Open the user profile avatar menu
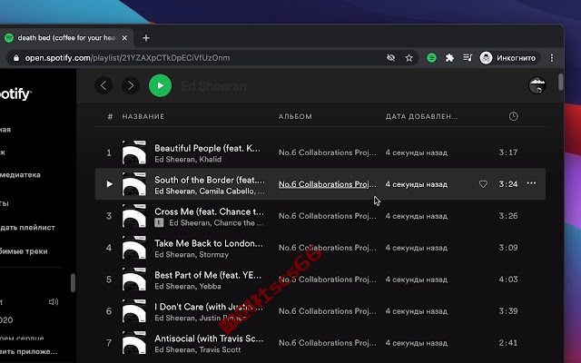The height and width of the screenshot is (363, 581). (537, 85)
